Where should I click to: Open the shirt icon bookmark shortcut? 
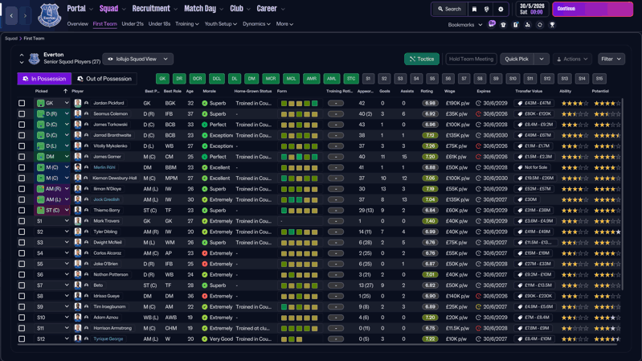(x=504, y=25)
